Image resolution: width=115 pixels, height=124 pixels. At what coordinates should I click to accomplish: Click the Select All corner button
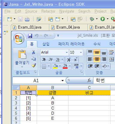coord(16,88)
